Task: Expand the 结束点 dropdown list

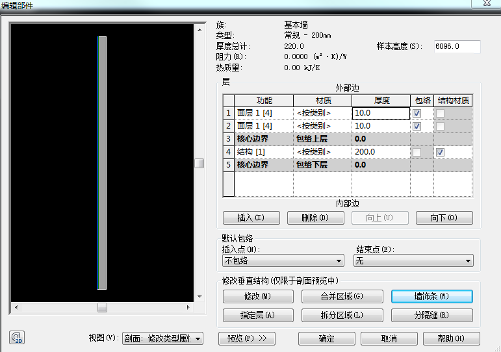Action: 413,260
